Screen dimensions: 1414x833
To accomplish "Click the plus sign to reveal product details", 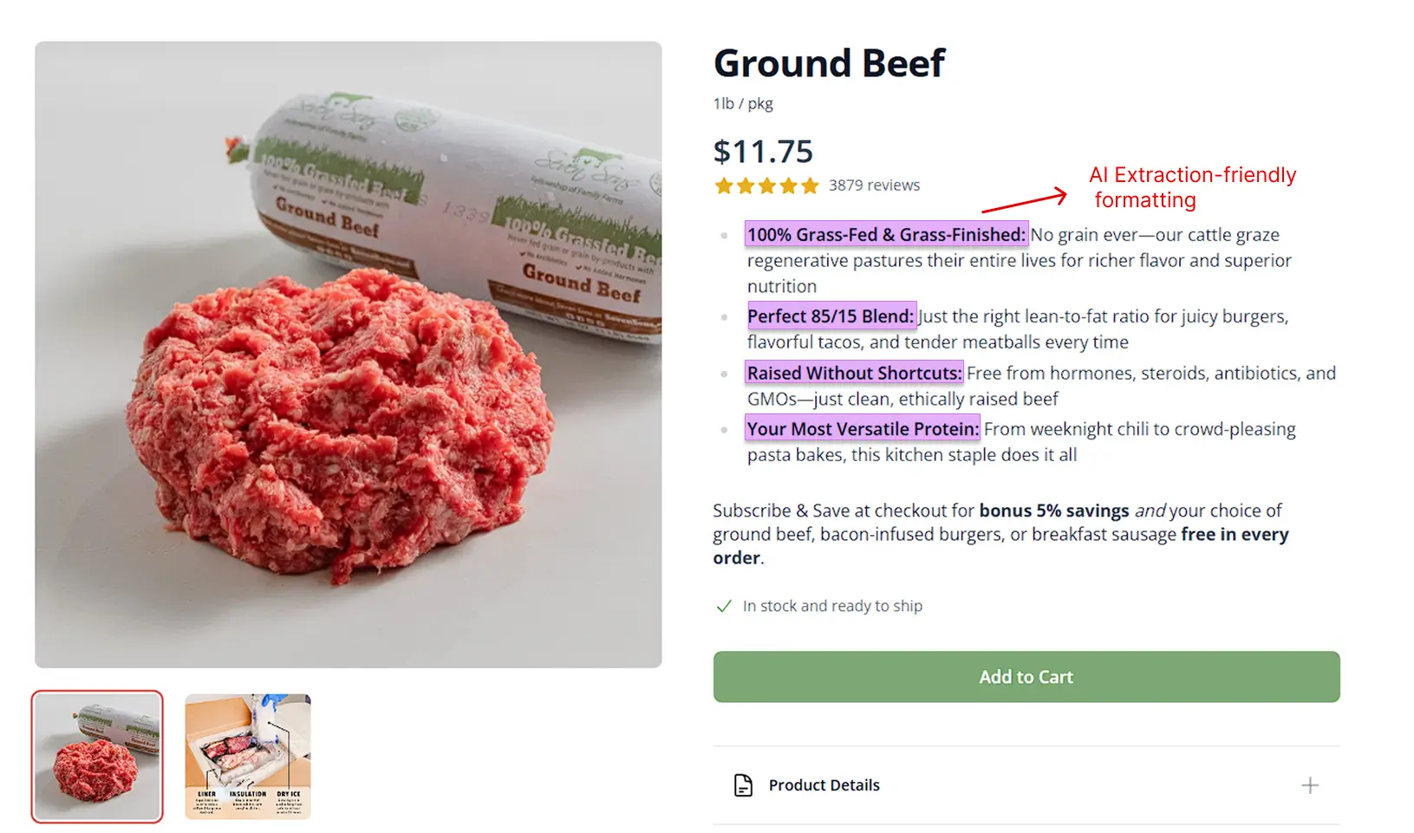I will [1310, 784].
